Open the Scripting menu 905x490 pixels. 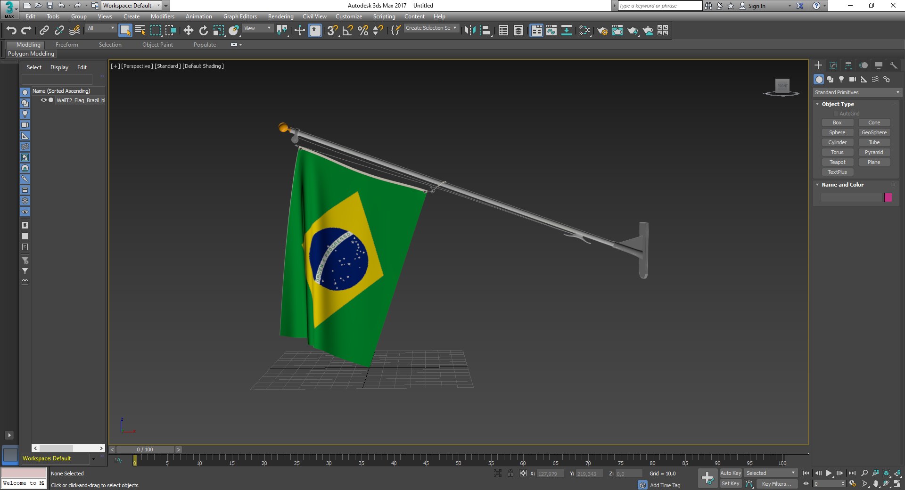pos(384,16)
